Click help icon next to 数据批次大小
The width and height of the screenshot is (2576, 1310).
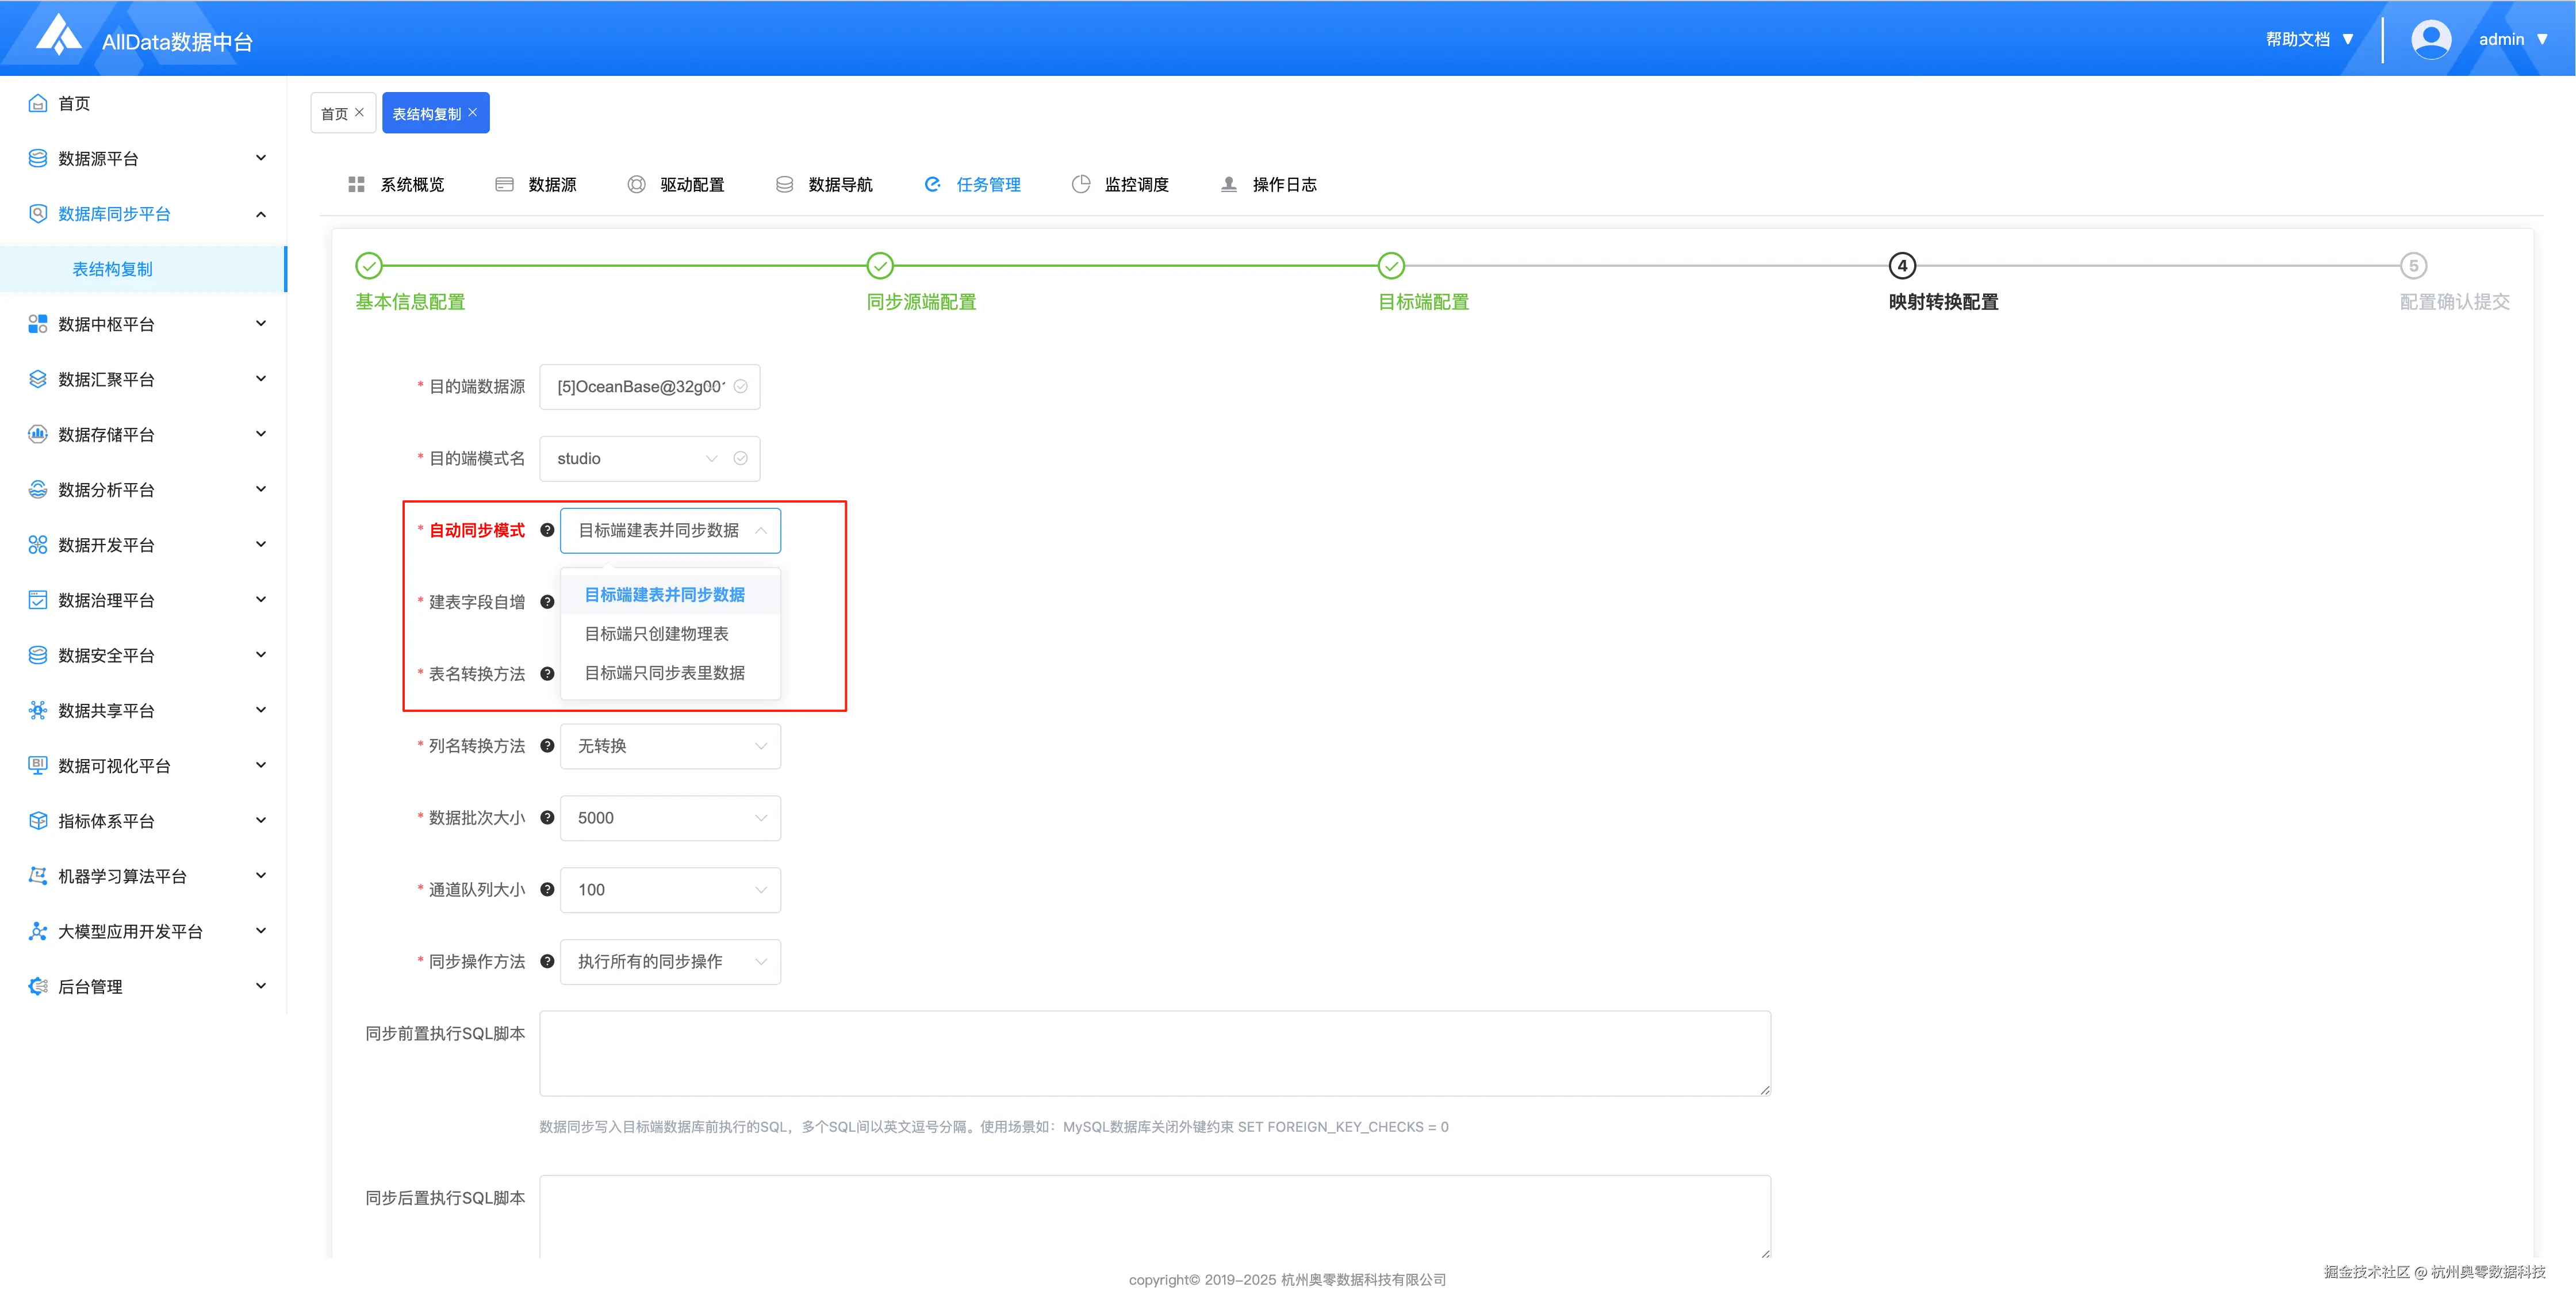547,818
